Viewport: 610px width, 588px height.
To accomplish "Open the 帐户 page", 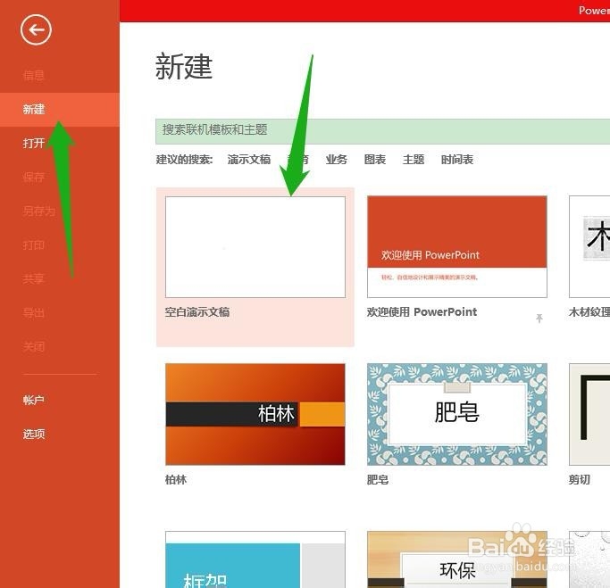I will [x=33, y=400].
